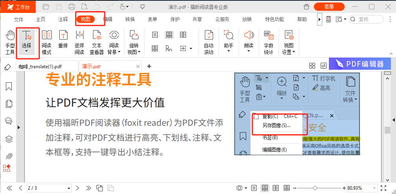Open Word Count (字数统计)
This screenshot has width=396, height=194.
[268, 42]
